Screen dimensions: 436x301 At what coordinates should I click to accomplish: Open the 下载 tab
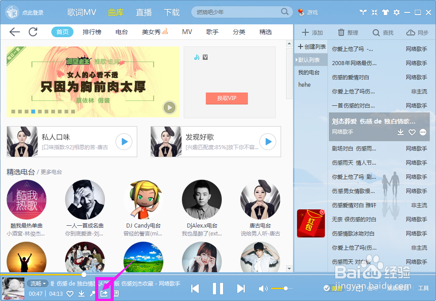pos(172,12)
